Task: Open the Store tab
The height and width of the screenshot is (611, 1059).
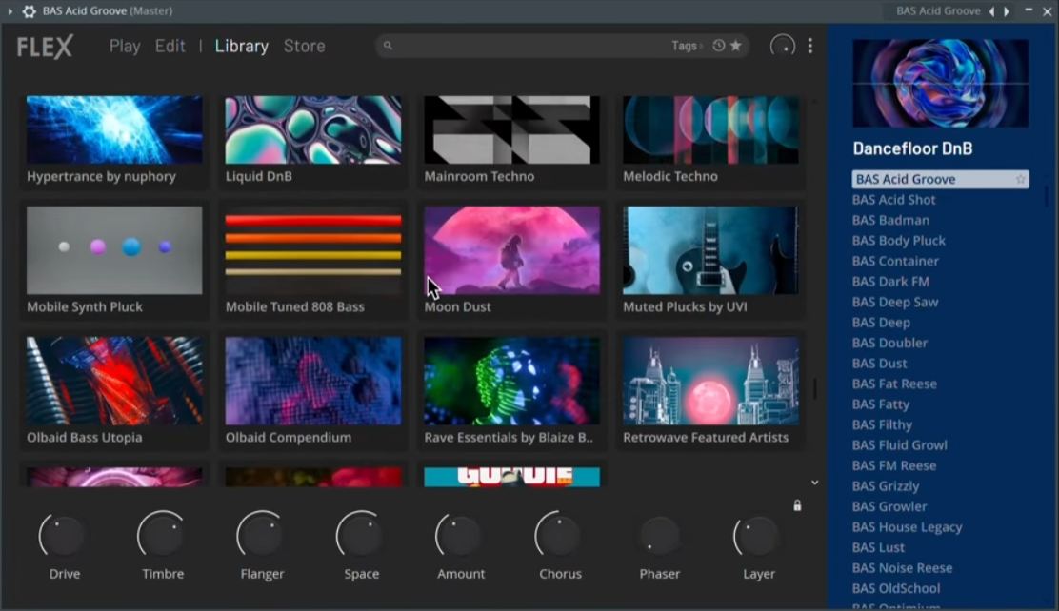Action: click(x=304, y=46)
